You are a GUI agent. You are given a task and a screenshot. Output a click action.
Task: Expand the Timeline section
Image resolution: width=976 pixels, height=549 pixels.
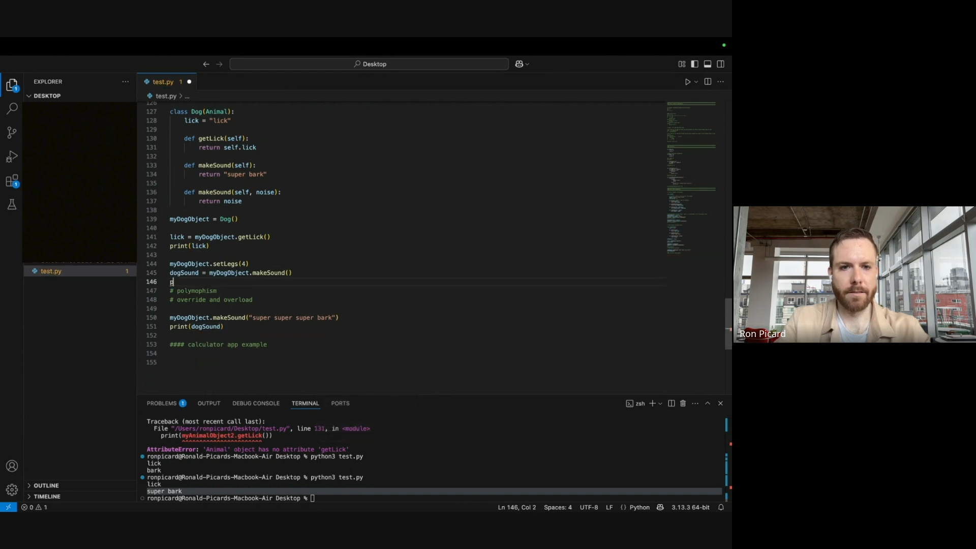click(x=47, y=497)
